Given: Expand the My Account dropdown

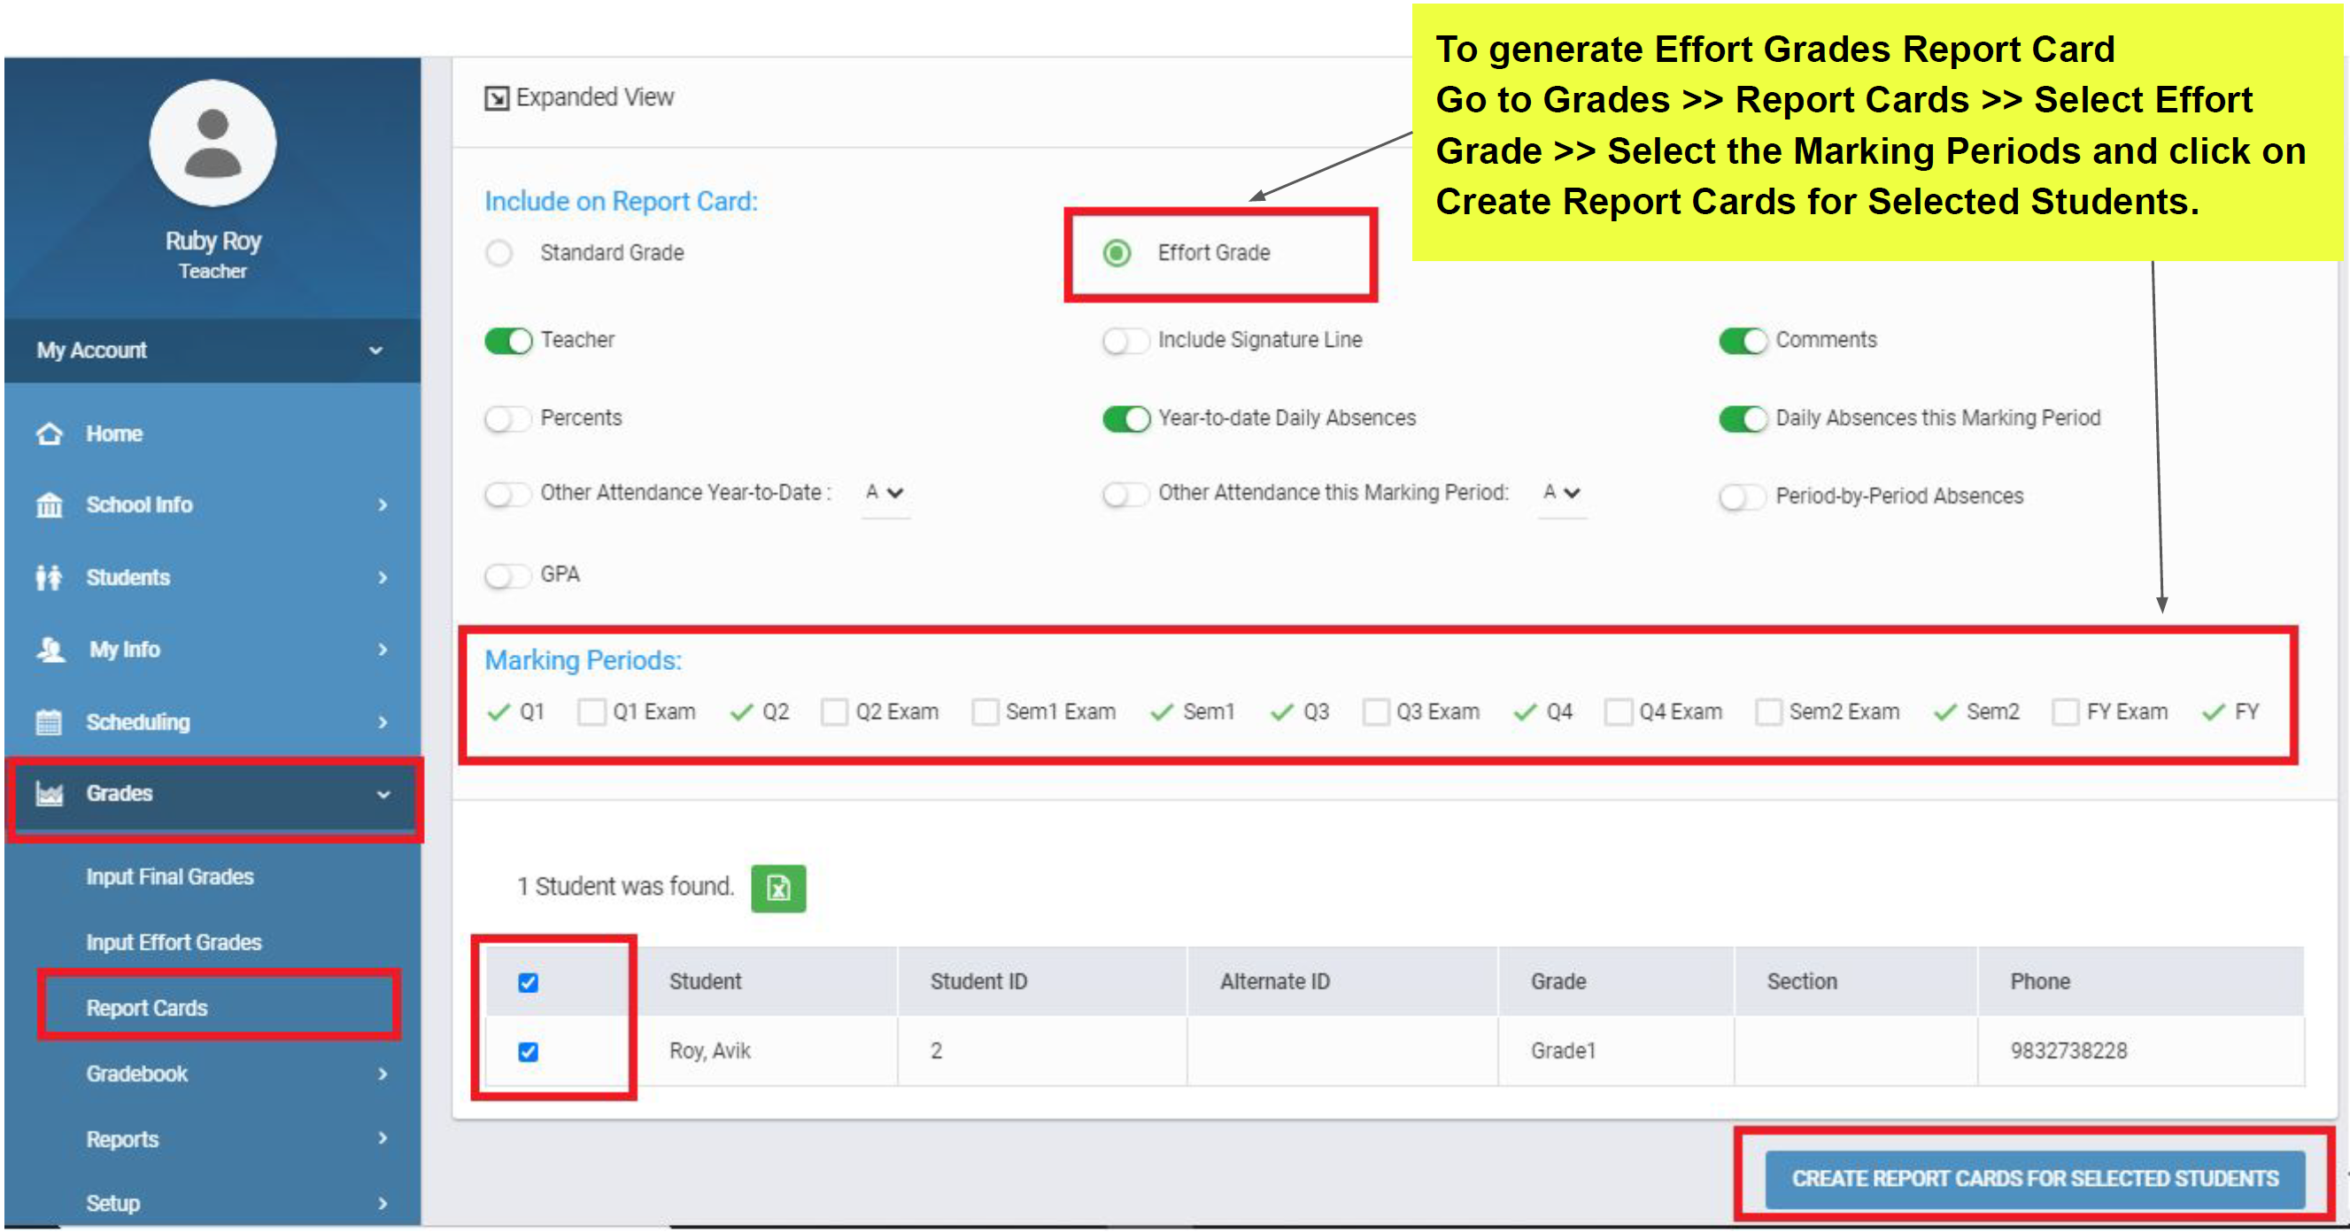Looking at the screenshot, I should coord(375,351).
